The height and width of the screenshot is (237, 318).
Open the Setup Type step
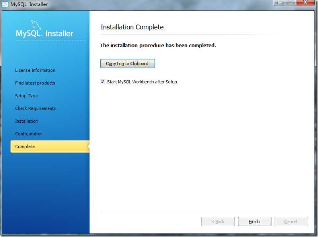tap(26, 96)
